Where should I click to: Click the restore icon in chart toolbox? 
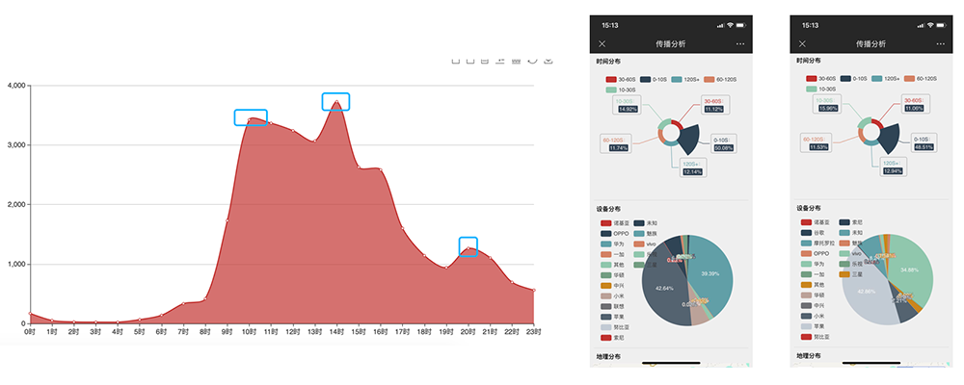coord(532,61)
